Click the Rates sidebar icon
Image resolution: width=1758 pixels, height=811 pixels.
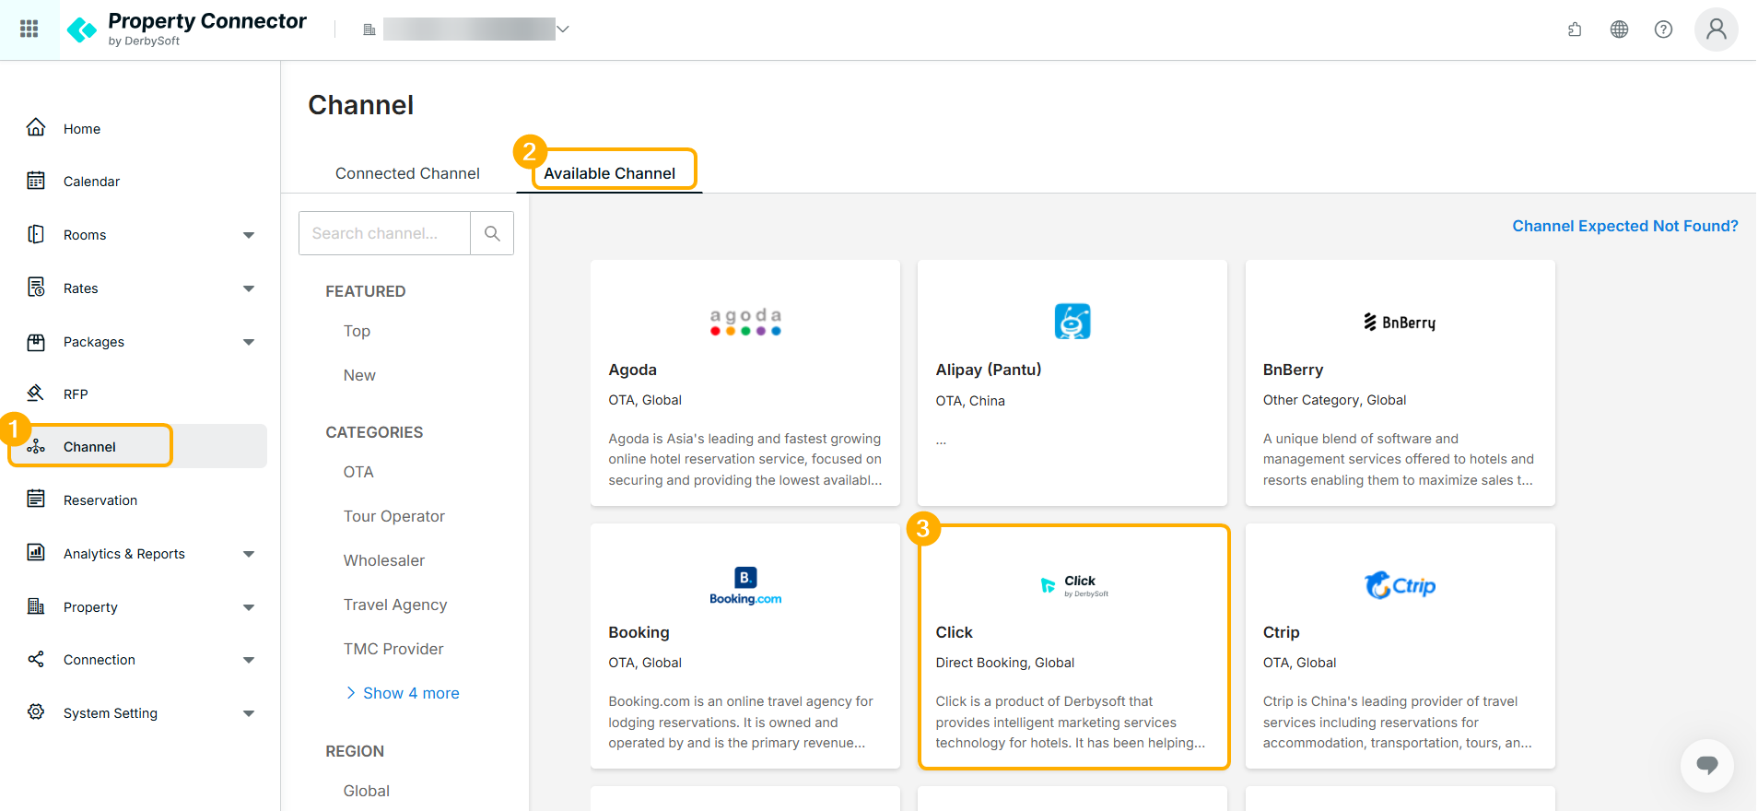36,288
